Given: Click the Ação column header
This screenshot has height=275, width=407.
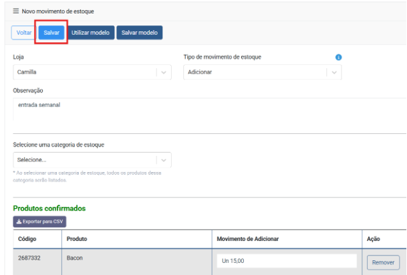Looking at the screenshot, I should click(374, 239).
